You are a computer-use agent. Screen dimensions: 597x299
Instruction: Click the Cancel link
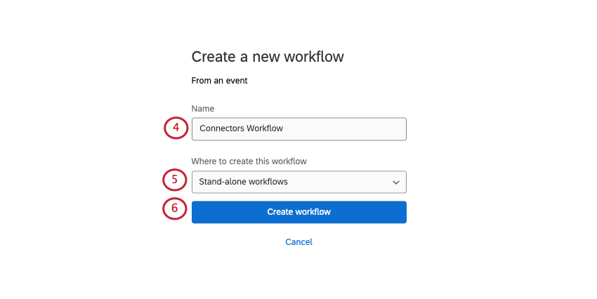pyautogui.click(x=298, y=242)
